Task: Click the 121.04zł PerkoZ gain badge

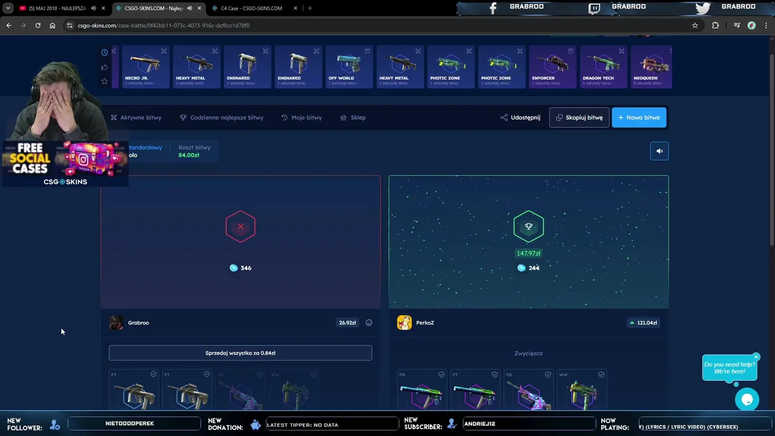Action: coord(643,323)
